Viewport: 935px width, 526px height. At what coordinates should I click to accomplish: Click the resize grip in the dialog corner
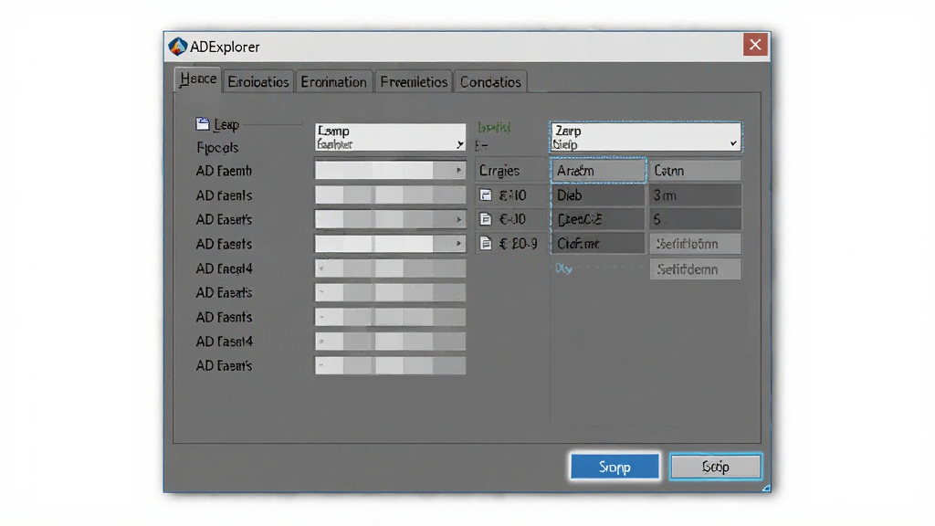766,488
